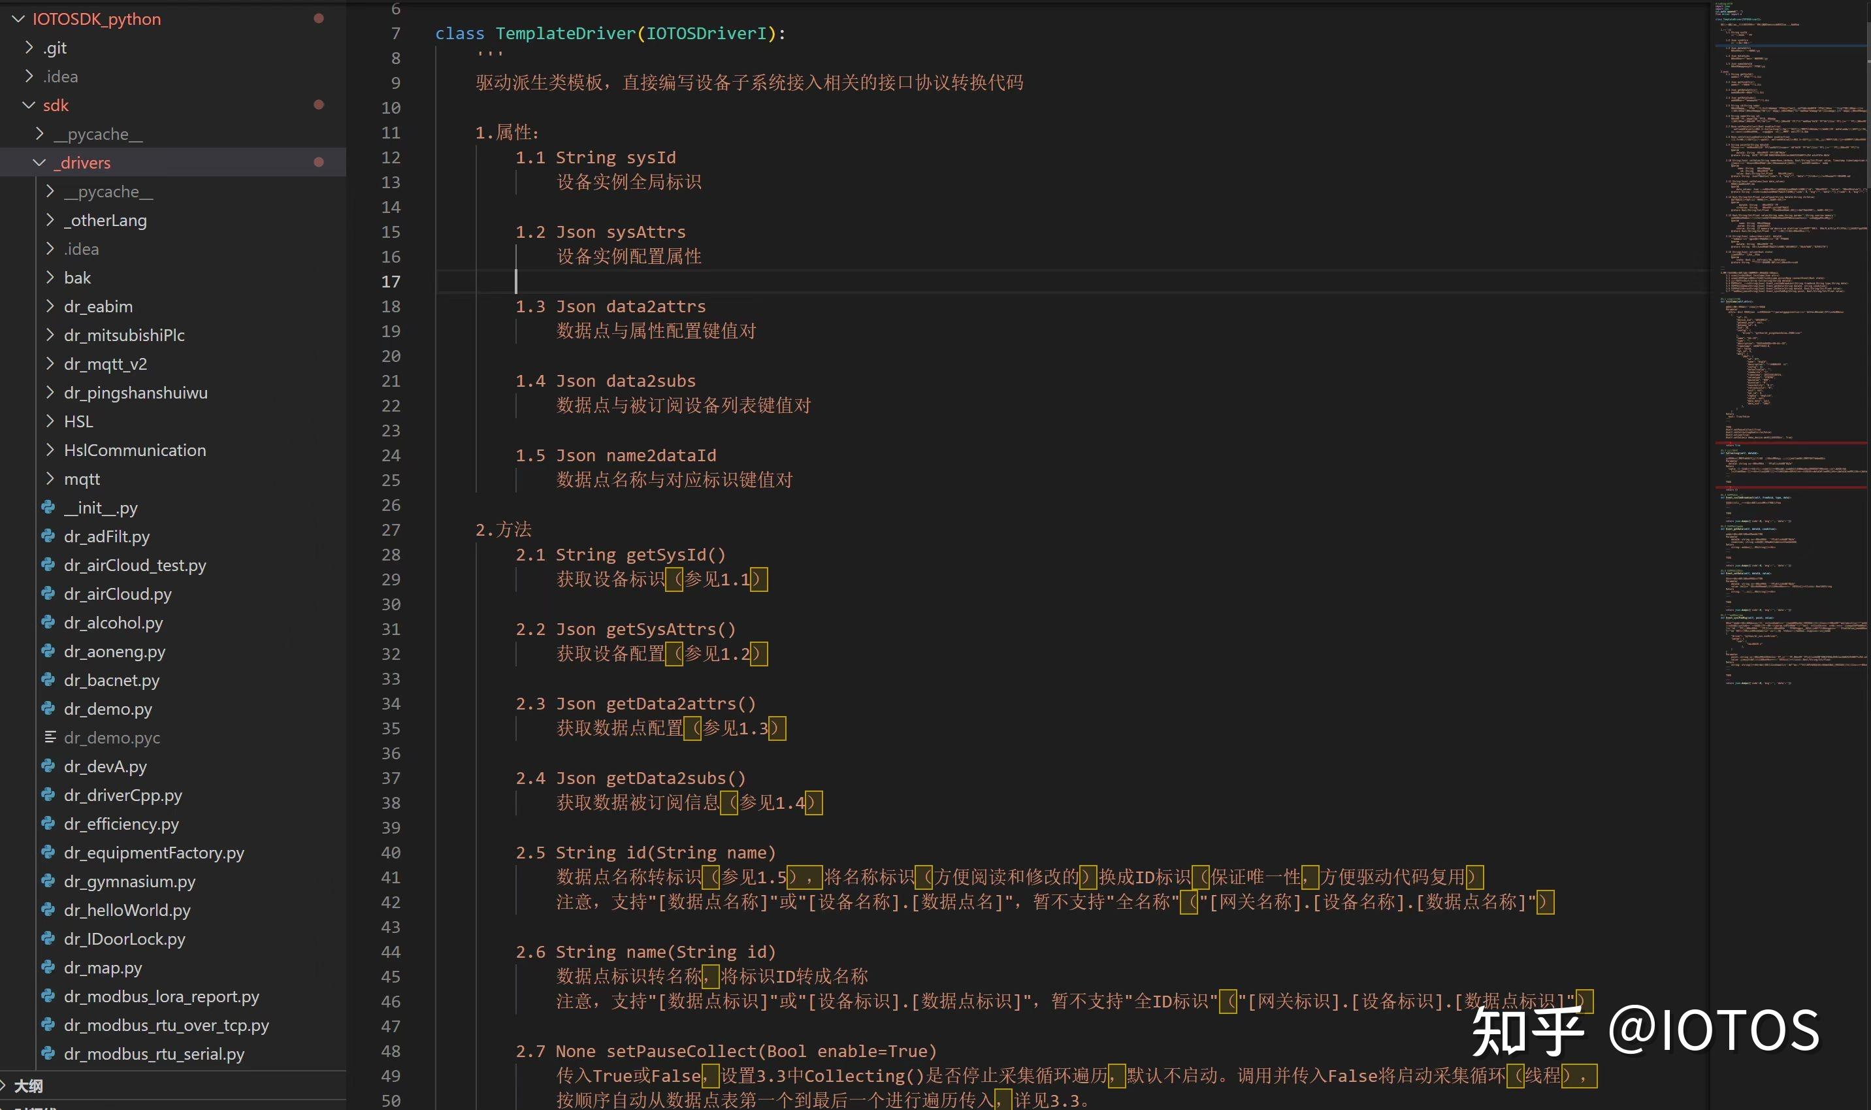Select dr_mitsubishiPlc folder
The image size is (1871, 1110).
click(x=124, y=335)
